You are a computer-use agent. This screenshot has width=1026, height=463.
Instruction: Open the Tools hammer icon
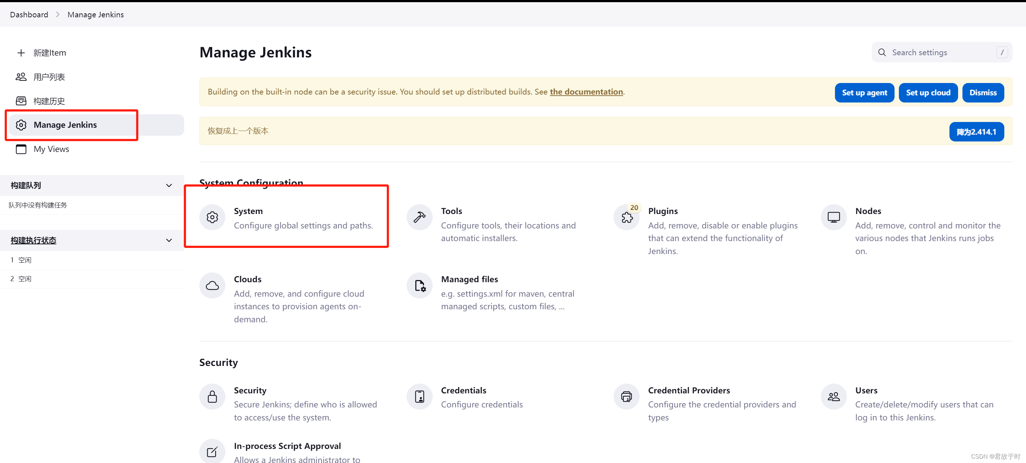pos(419,217)
